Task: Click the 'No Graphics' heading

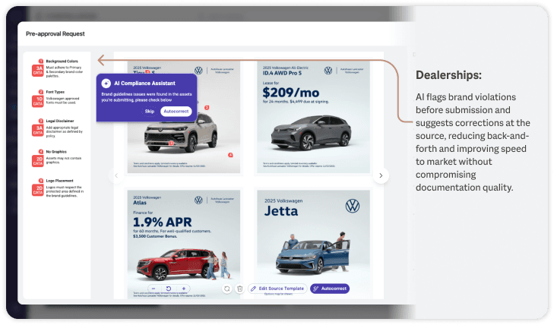Action: tap(56, 151)
